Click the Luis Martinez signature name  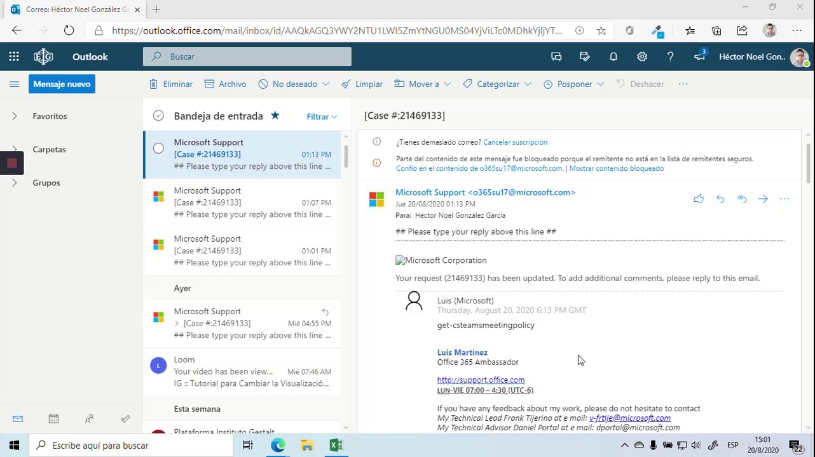(462, 352)
